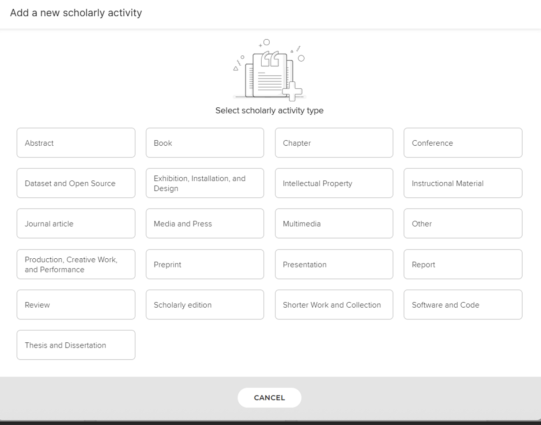This screenshot has width=541, height=425.
Task: Select Journal article activity type
Action: tap(76, 223)
